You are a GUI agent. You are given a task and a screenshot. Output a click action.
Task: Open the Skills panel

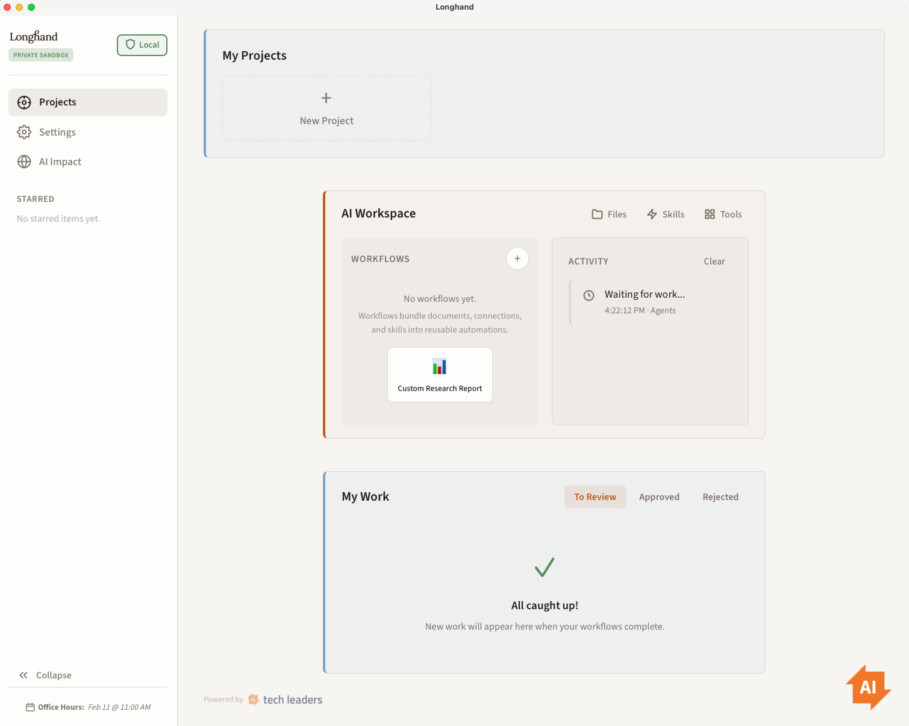click(x=665, y=214)
